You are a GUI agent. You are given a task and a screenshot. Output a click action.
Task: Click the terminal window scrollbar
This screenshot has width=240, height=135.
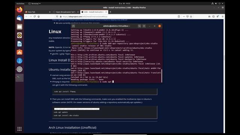[x=162, y=76]
